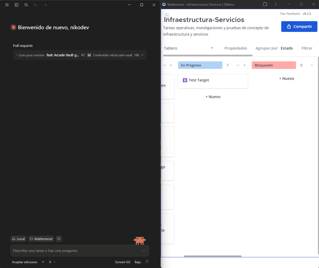This screenshot has height=268, width=319.
Task: Click the top horizontal scrollbar under toolbar
Action: [x=208, y=55]
